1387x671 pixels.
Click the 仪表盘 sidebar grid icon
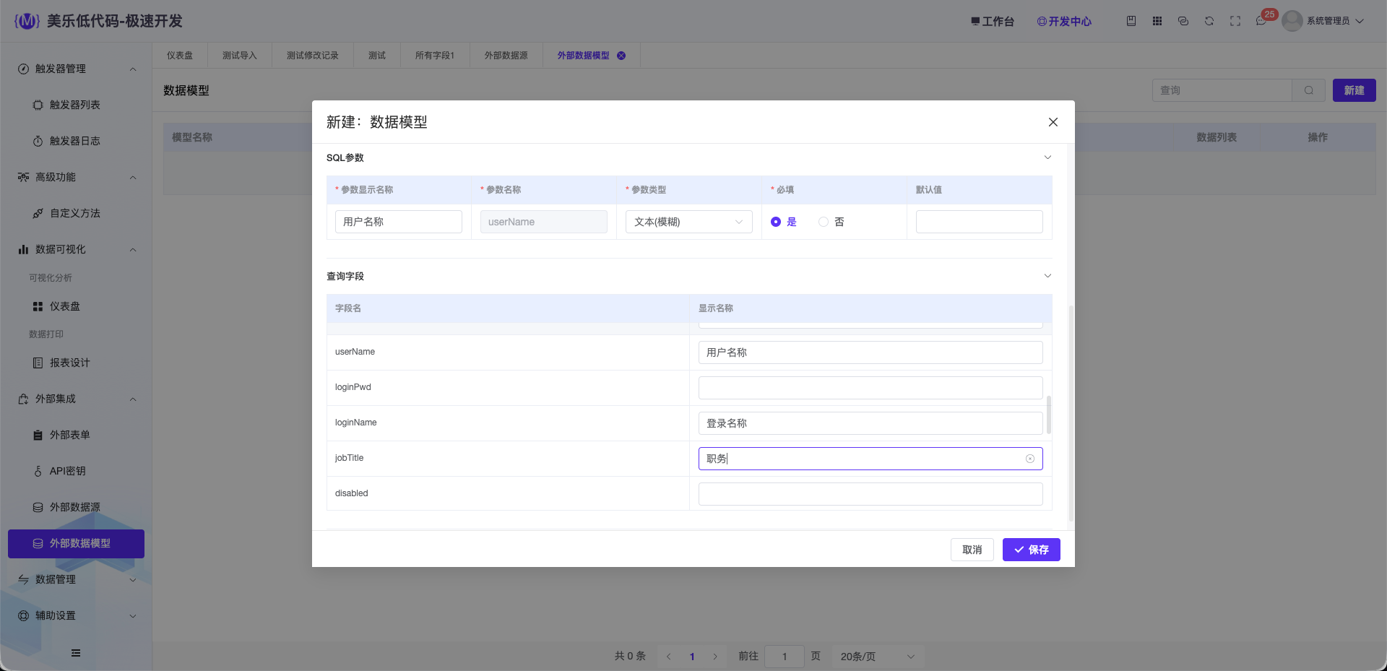[38, 306]
